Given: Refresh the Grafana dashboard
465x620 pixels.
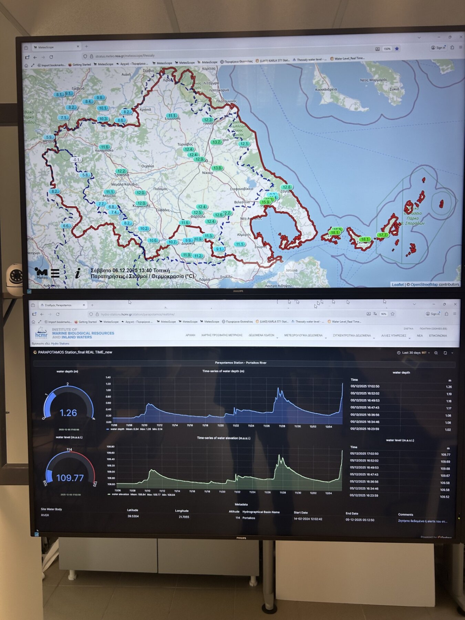Looking at the screenshot, I should coord(445,353).
